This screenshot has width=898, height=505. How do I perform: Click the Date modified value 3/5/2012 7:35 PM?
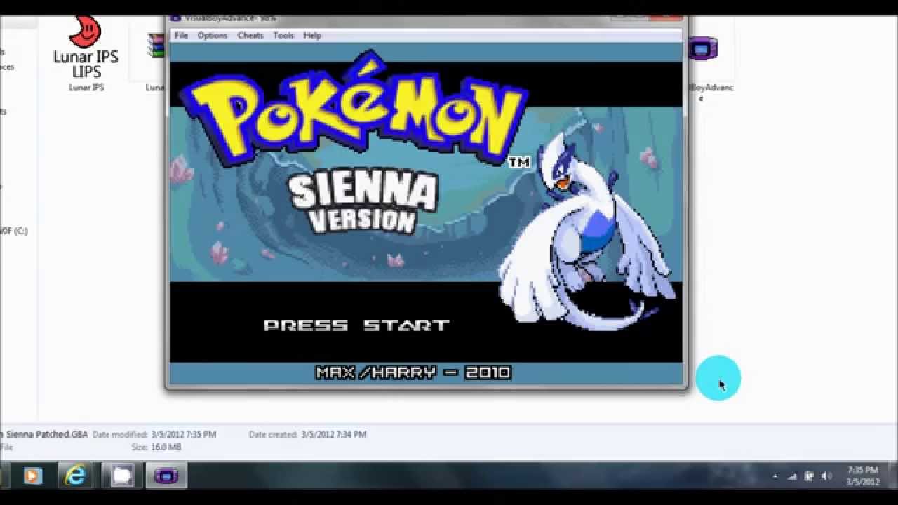click(183, 435)
